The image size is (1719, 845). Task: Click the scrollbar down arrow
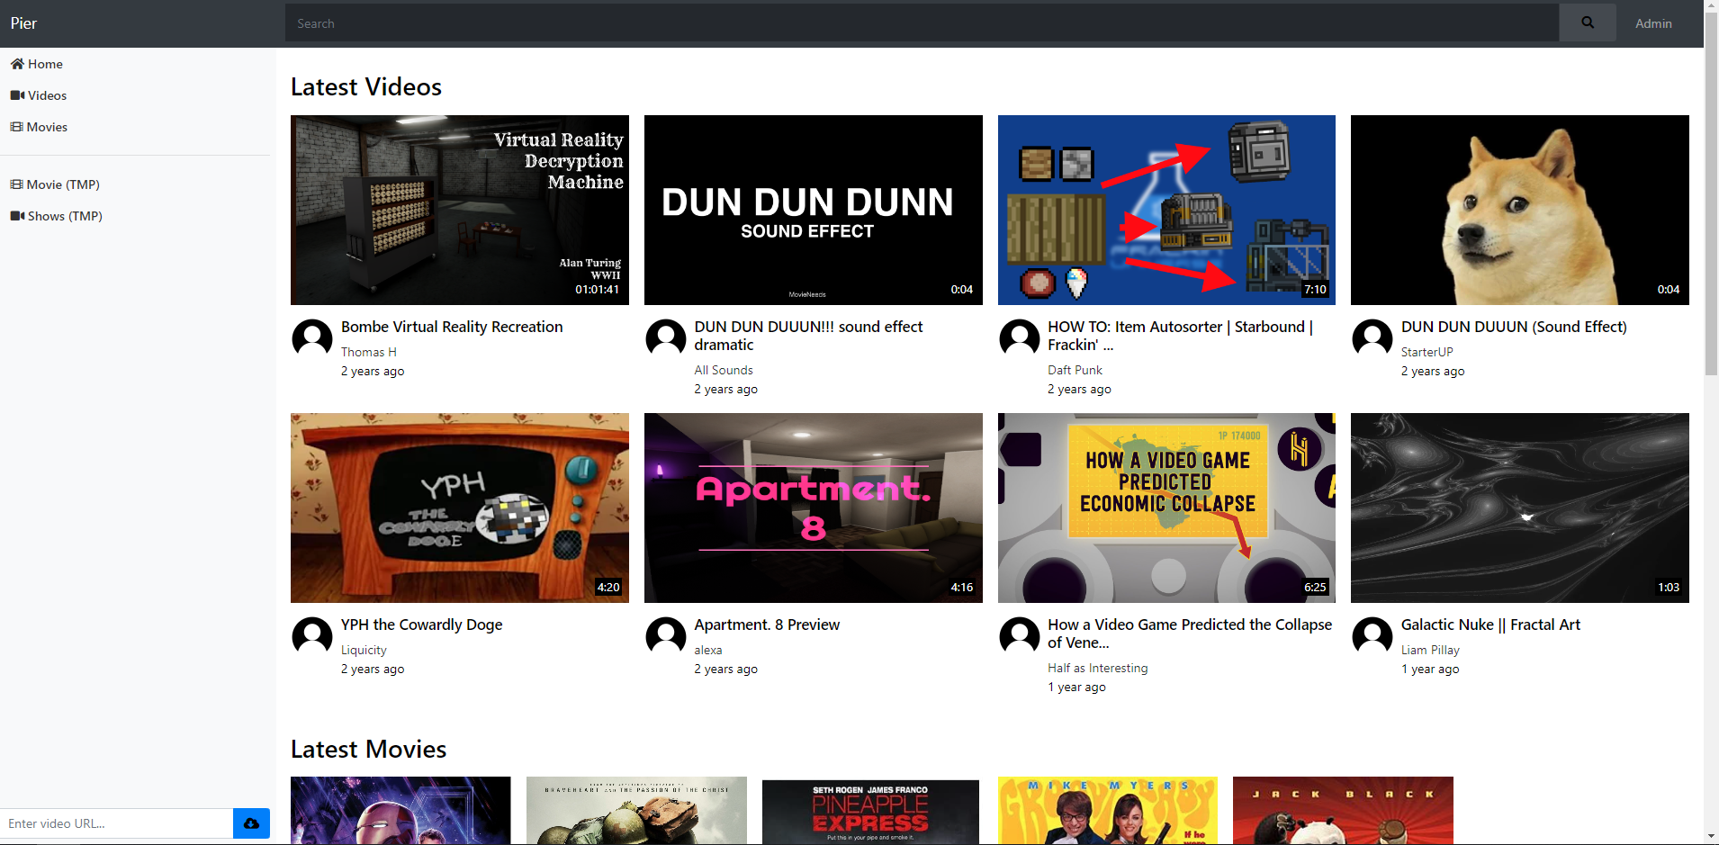[1711, 837]
